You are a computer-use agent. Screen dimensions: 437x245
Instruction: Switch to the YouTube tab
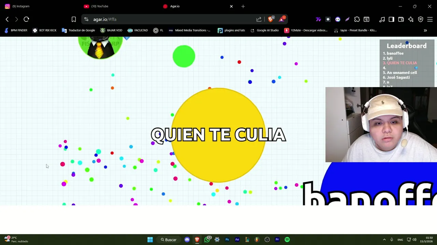100,6
